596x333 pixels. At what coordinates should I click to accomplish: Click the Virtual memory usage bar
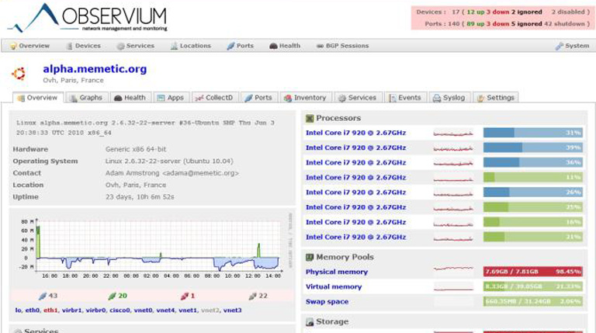(533, 286)
